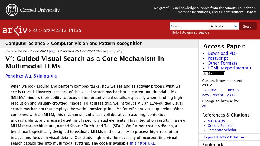Click the References & Citations heading
This screenshot has height=146, width=260.
point(226,115)
